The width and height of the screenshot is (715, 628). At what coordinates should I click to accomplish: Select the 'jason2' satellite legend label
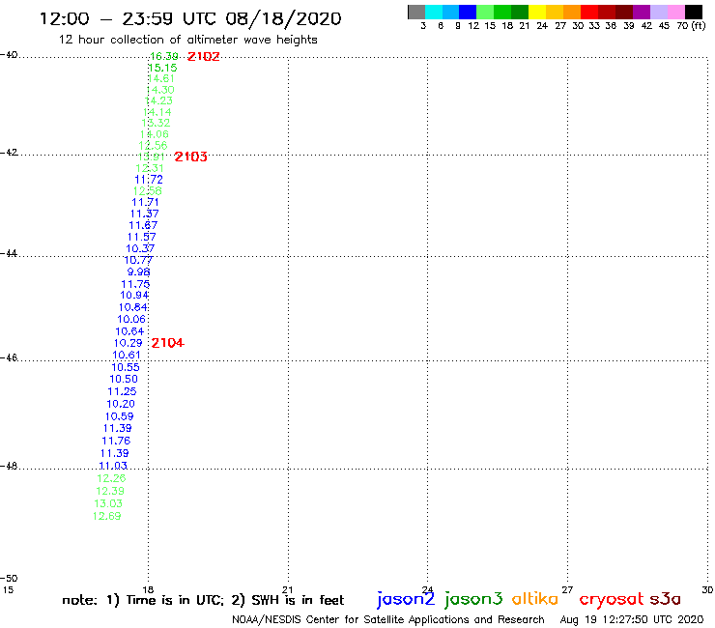coord(406,599)
